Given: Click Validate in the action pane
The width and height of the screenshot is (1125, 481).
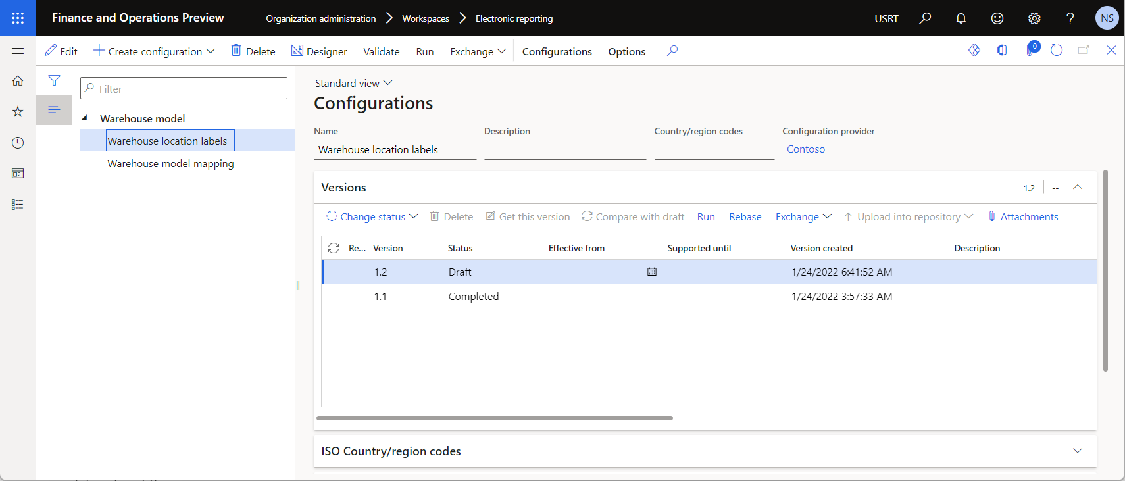Looking at the screenshot, I should (x=382, y=51).
